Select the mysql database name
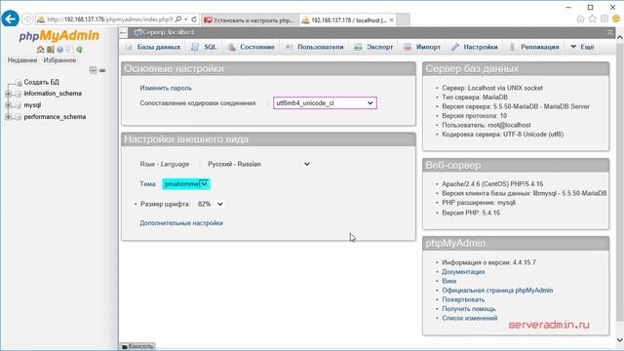The width and height of the screenshot is (624, 351). 32,105
